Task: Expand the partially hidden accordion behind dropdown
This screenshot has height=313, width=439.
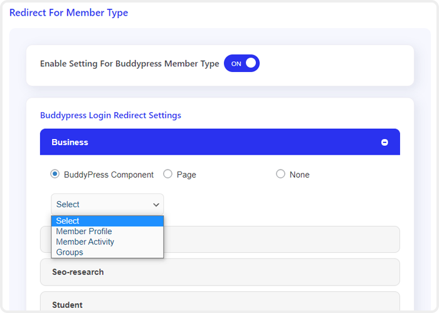Action: tap(282, 240)
